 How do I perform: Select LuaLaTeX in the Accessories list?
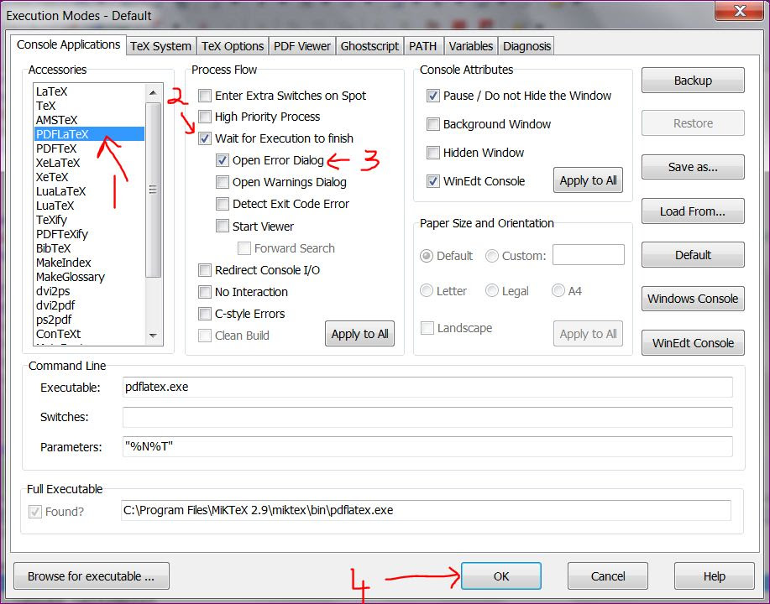coord(89,191)
